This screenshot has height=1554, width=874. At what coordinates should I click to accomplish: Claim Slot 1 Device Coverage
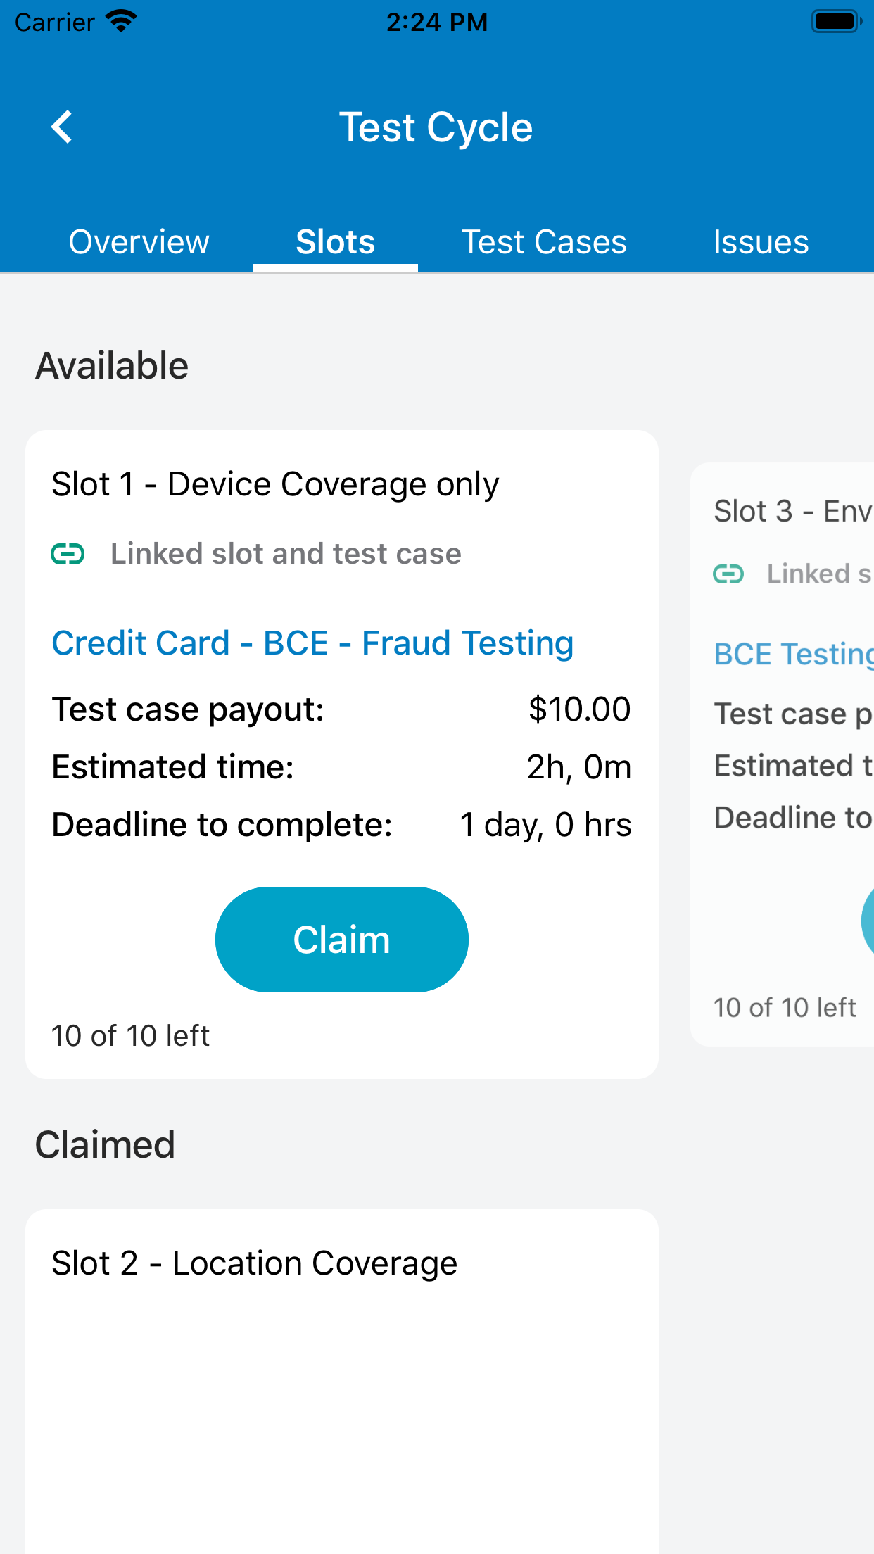coord(341,939)
